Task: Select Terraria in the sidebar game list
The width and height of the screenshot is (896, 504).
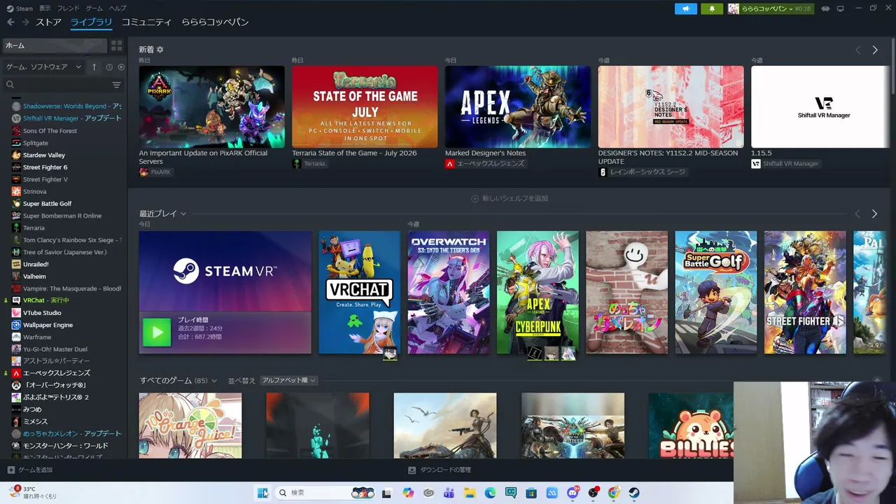Action: (34, 227)
